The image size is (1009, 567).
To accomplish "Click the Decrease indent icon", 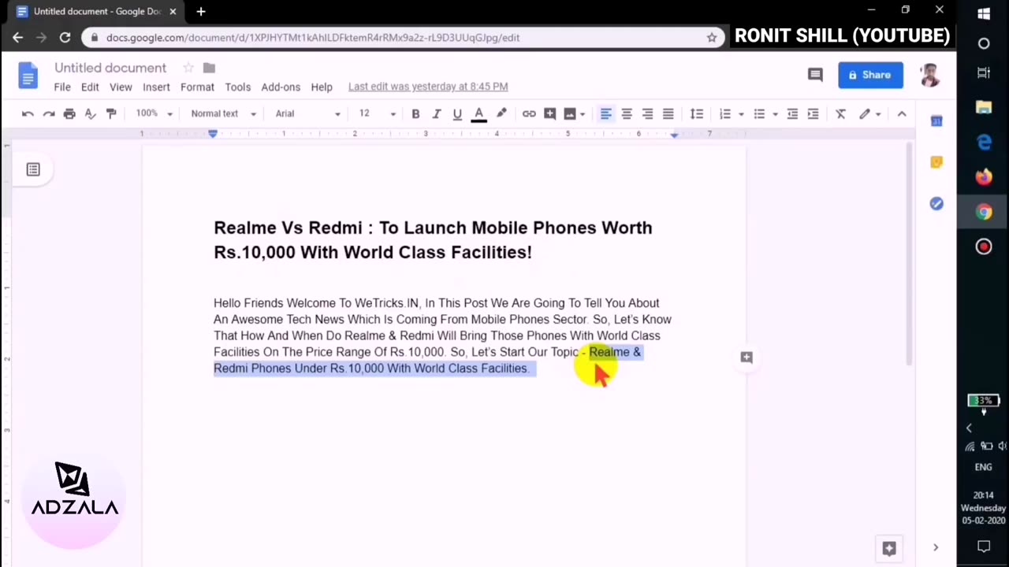I will click(x=793, y=114).
